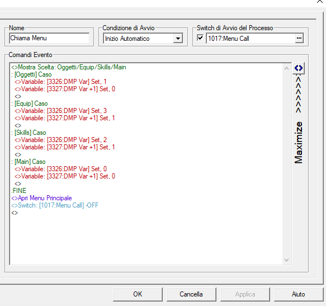Select the Apri Menu Principale command
Image resolution: width=326 pixels, height=306 pixels.
tap(41, 198)
